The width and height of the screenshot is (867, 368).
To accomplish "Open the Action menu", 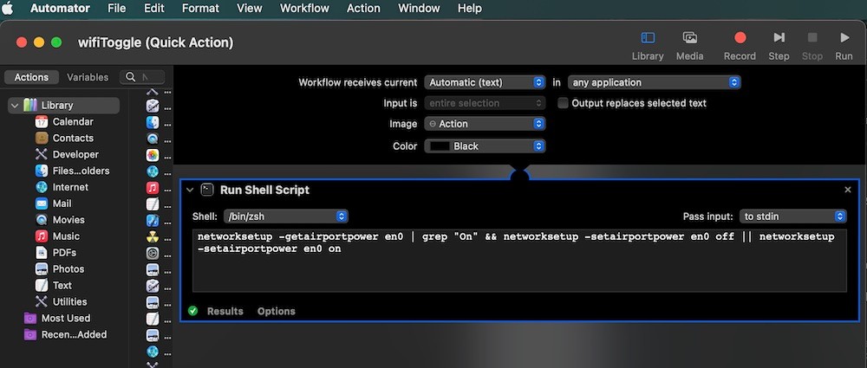I will (363, 9).
